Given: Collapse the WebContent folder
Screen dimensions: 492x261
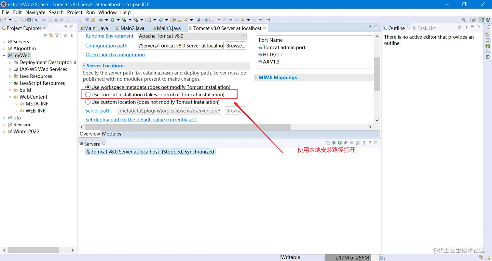Looking at the screenshot, I should [10, 97].
